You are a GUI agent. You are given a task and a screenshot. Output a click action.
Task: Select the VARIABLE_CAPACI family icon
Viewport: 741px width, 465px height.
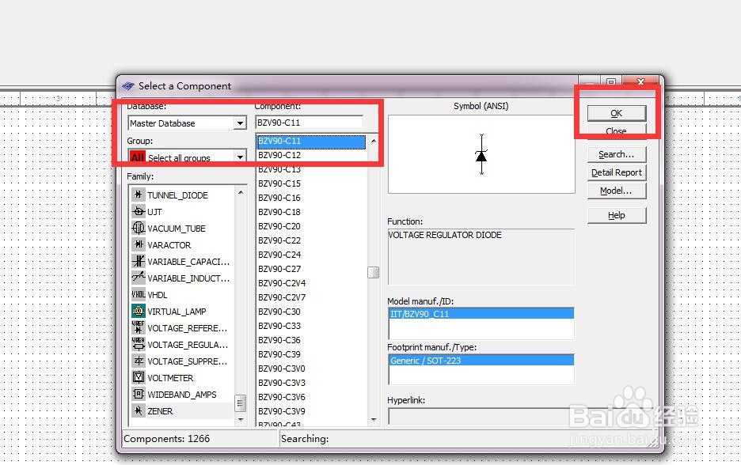[x=139, y=261]
